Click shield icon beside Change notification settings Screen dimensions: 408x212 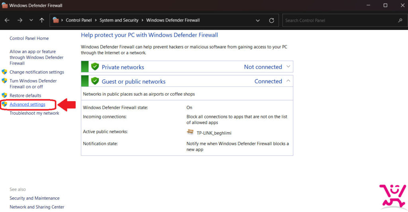pyautogui.click(x=4, y=72)
